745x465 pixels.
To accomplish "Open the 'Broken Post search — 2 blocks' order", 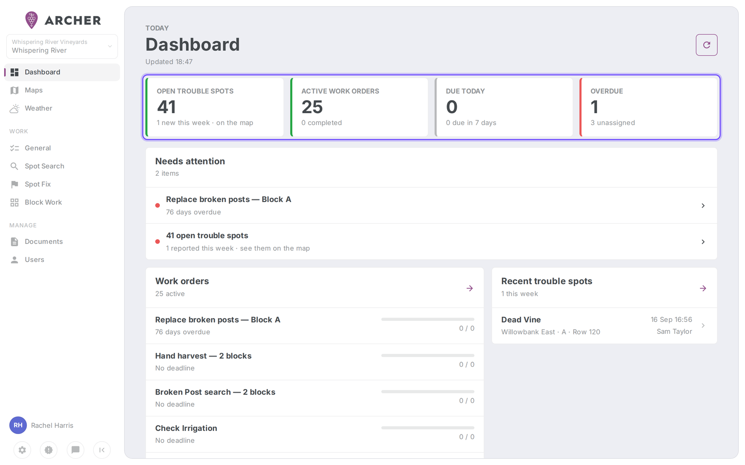I will click(315, 398).
